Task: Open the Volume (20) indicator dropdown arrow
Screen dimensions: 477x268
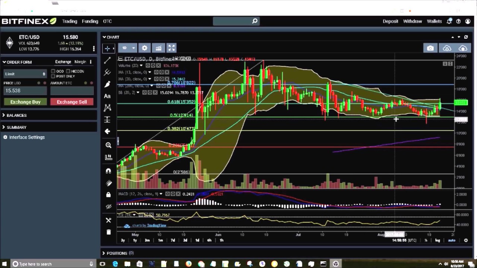Action: tap(141, 66)
